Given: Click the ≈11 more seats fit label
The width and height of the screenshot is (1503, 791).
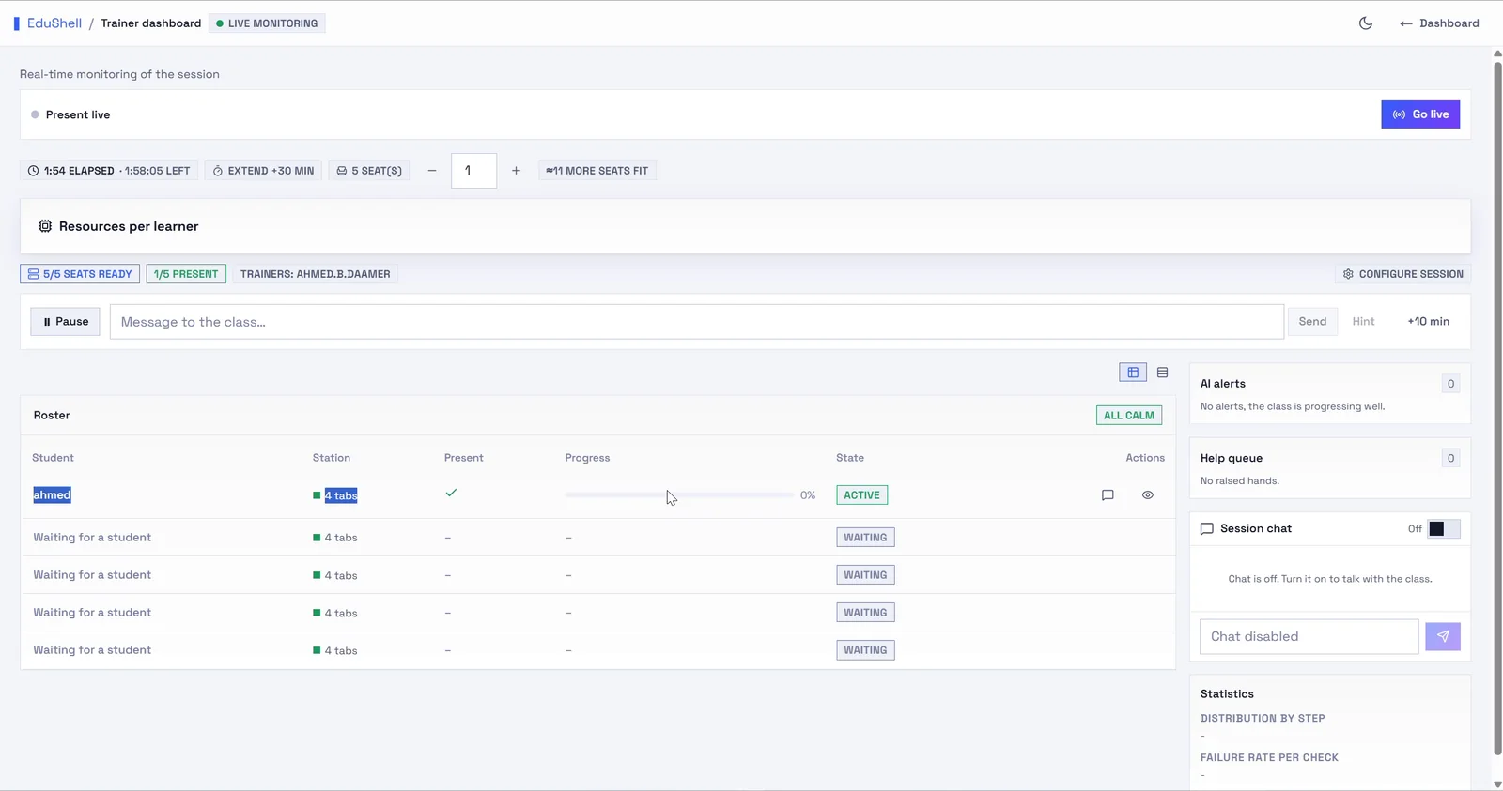Looking at the screenshot, I should click(x=597, y=171).
